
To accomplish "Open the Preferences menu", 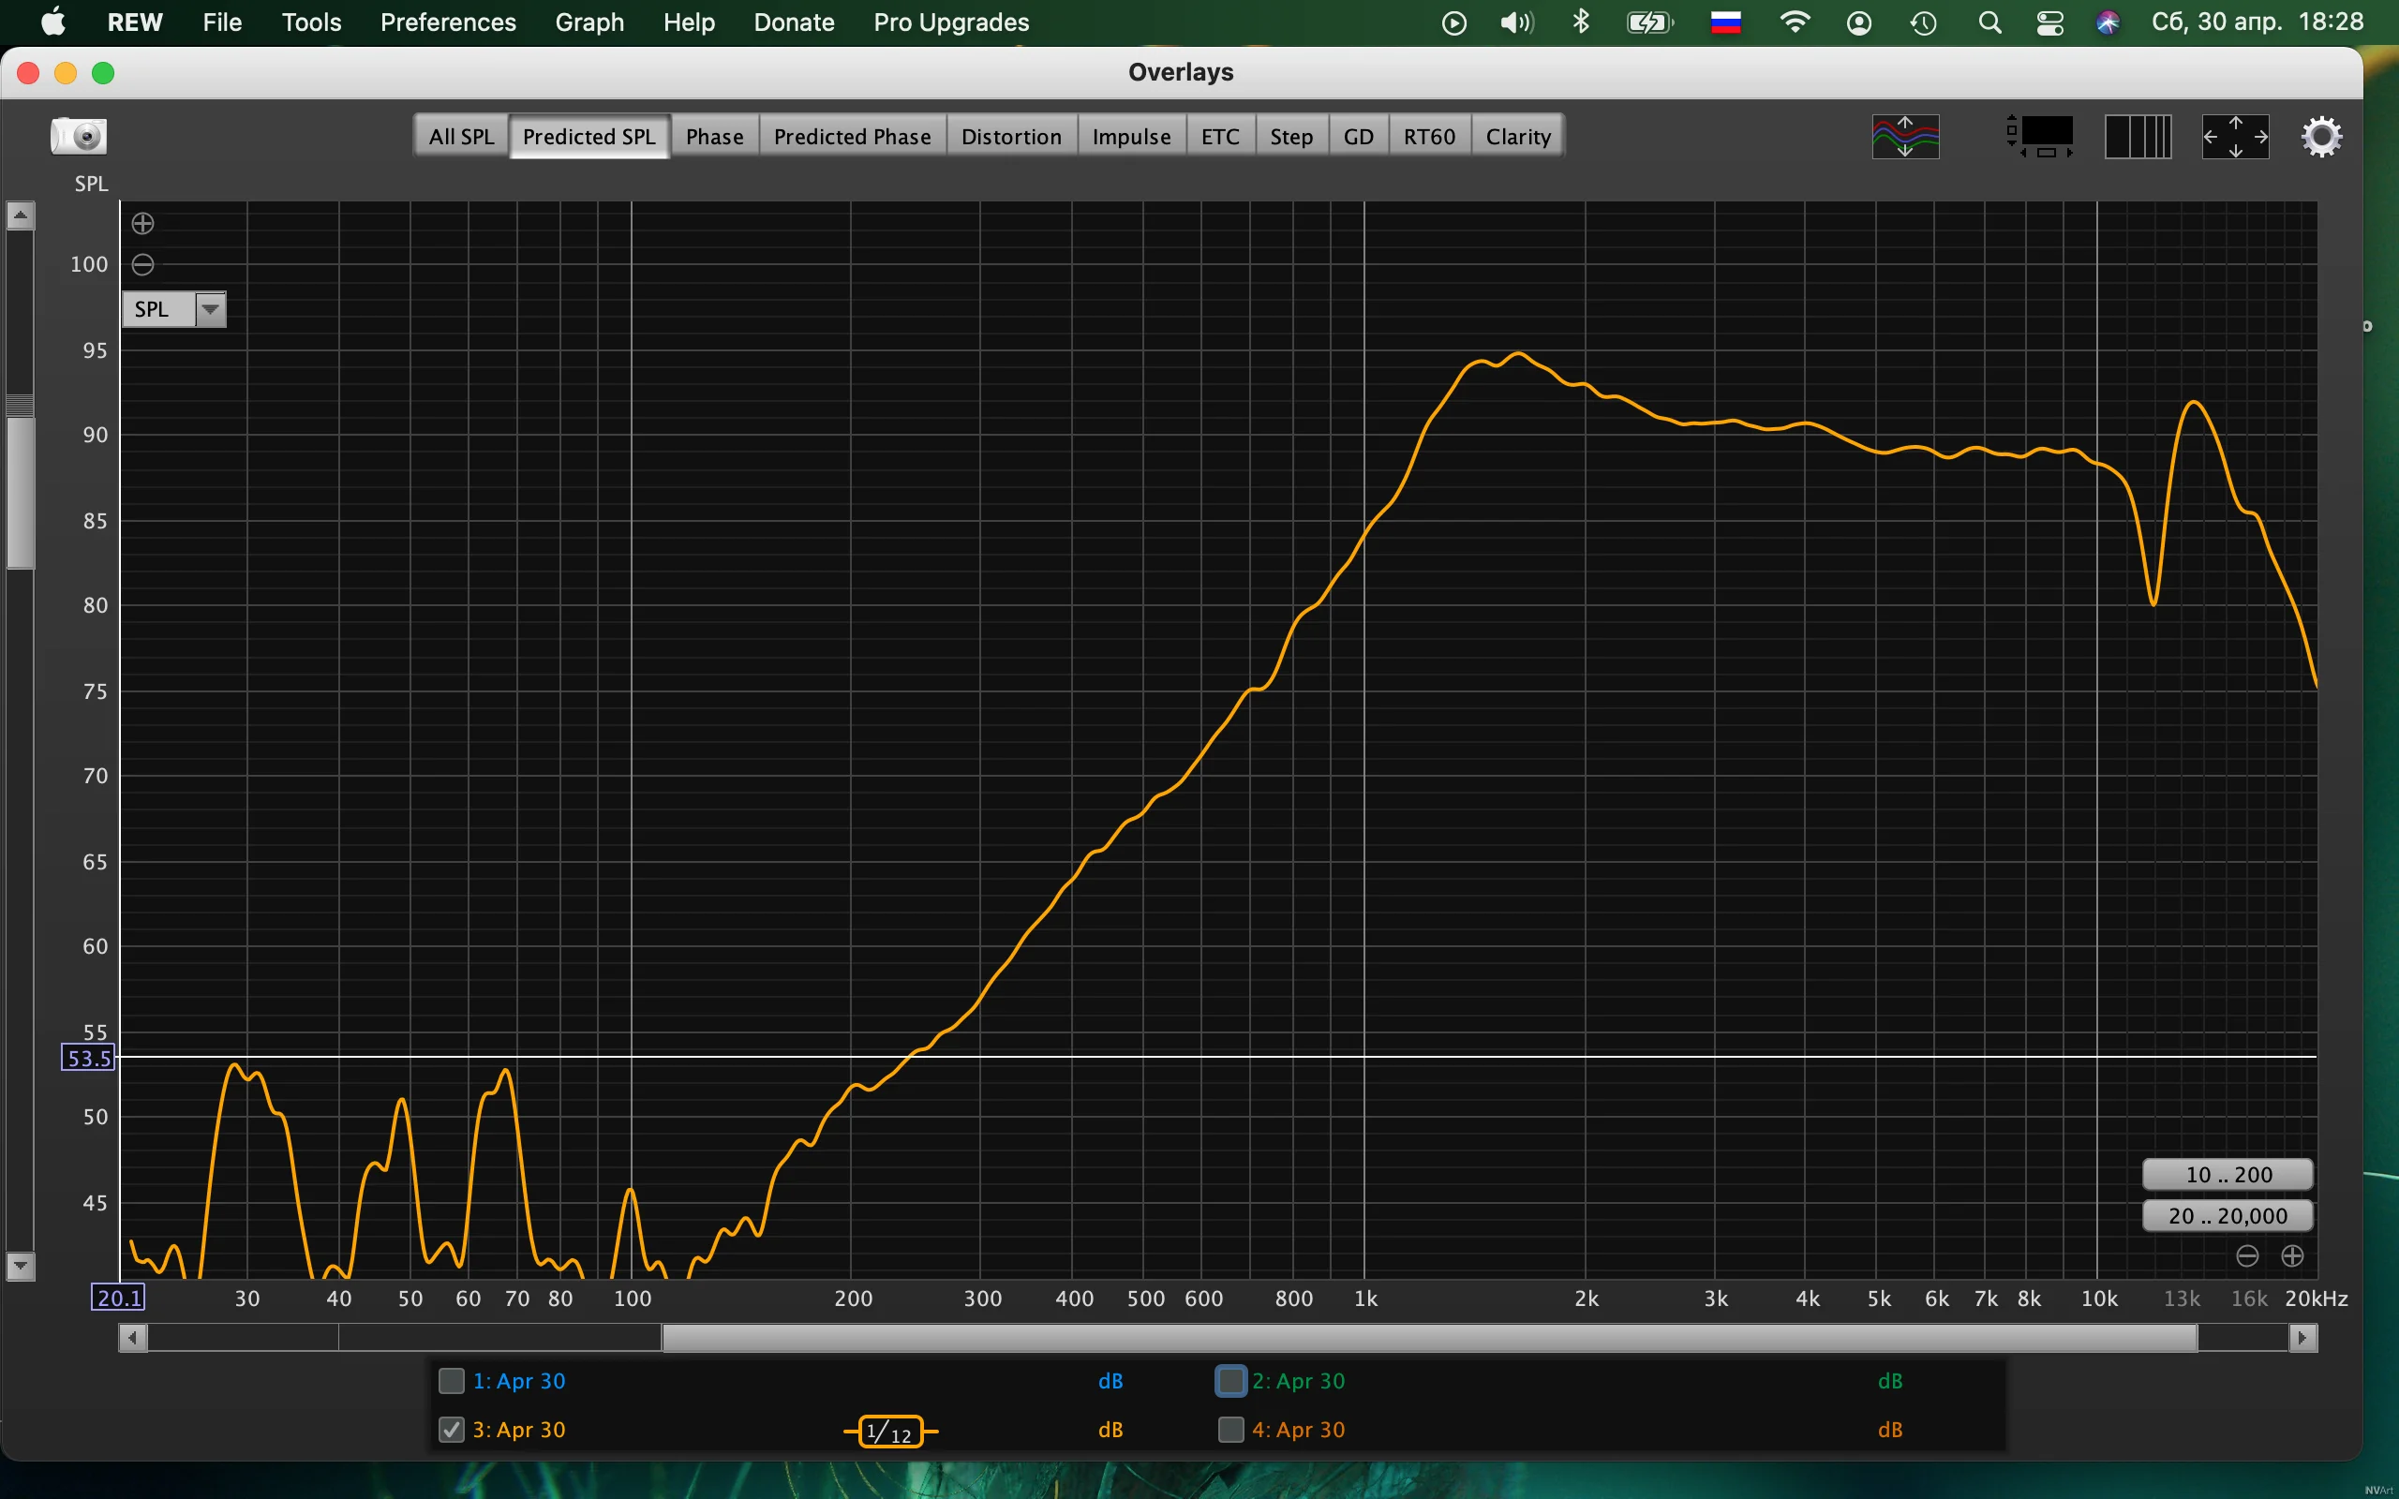I will [448, 22].
